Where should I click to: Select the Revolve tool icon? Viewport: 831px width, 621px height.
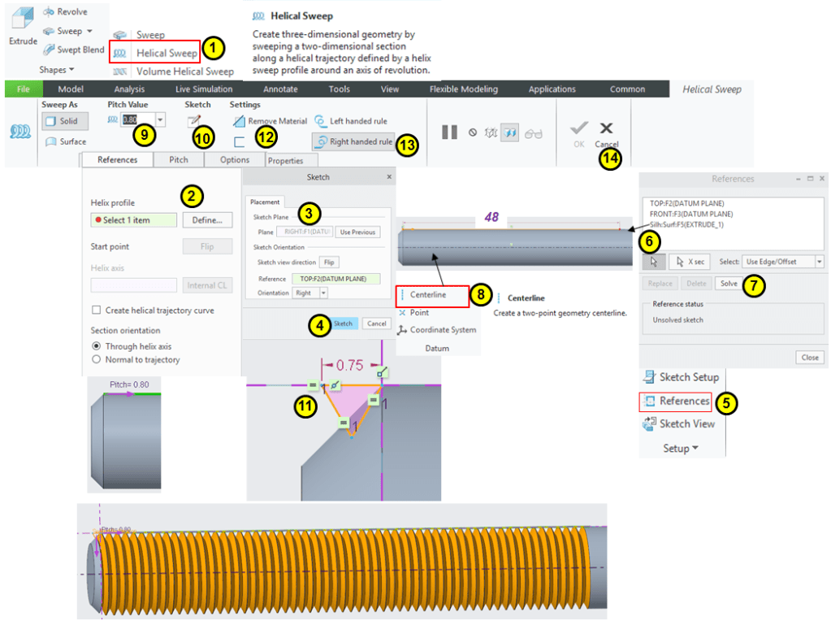click(x=50, y=12)
